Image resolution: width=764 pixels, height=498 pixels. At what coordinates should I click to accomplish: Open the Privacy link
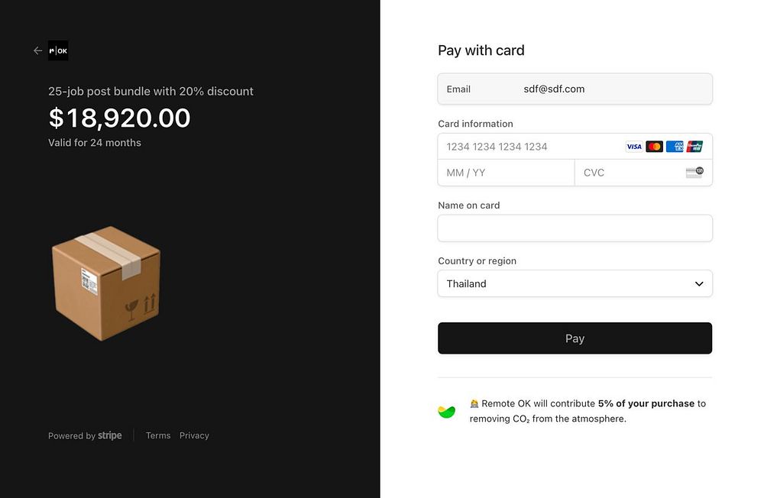tap(194, 435)
